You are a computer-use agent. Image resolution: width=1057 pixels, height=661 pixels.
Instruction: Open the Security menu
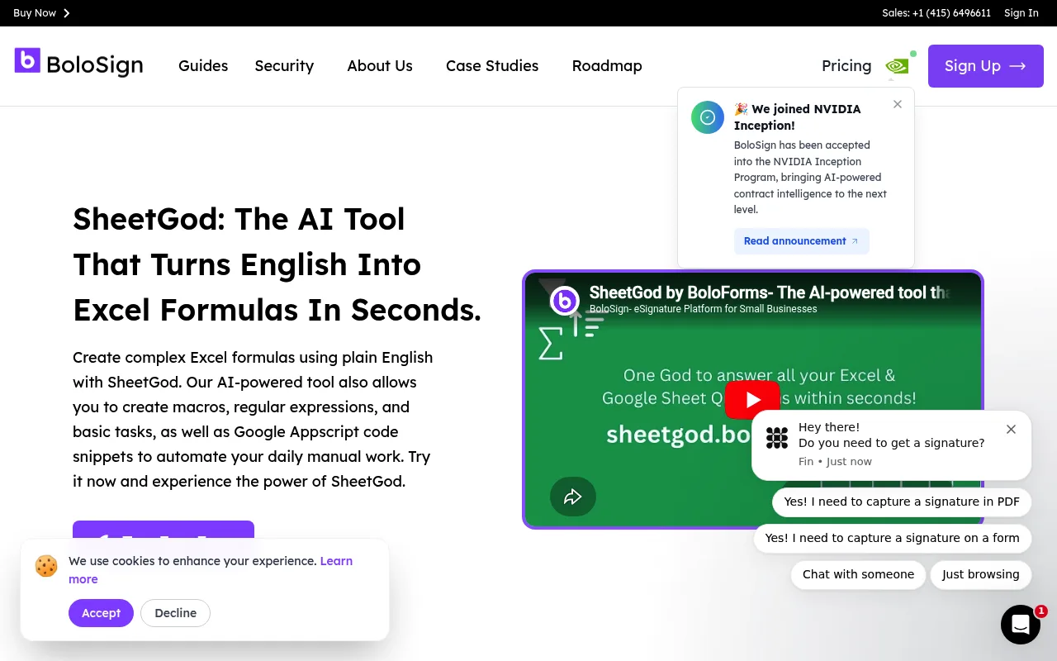coord(284,66)
